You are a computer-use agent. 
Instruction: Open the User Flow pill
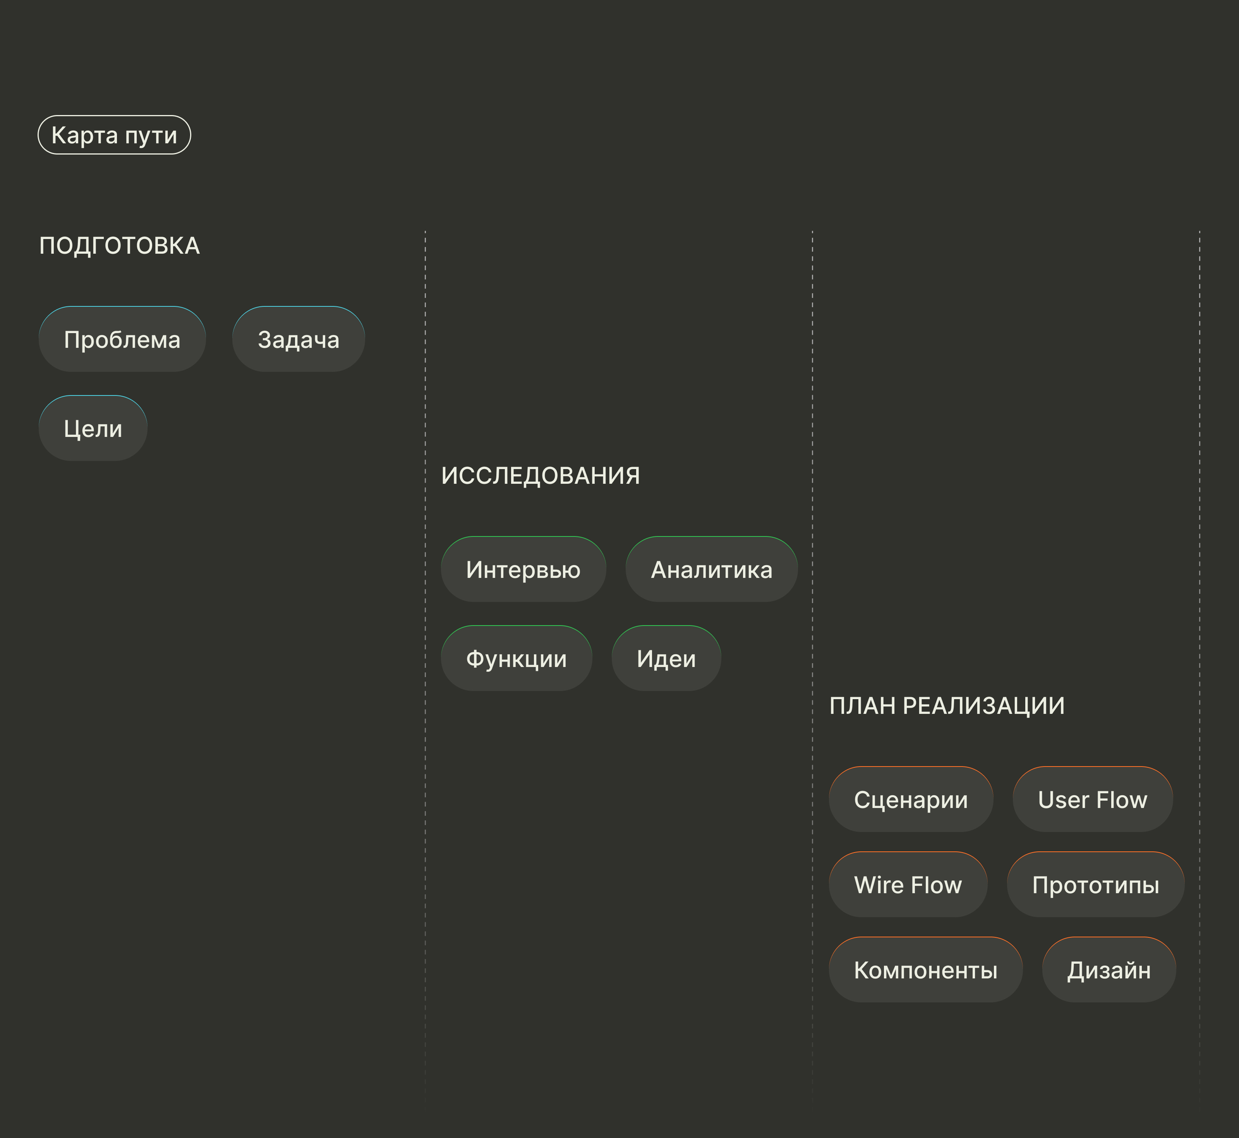tap(1093, 799)
